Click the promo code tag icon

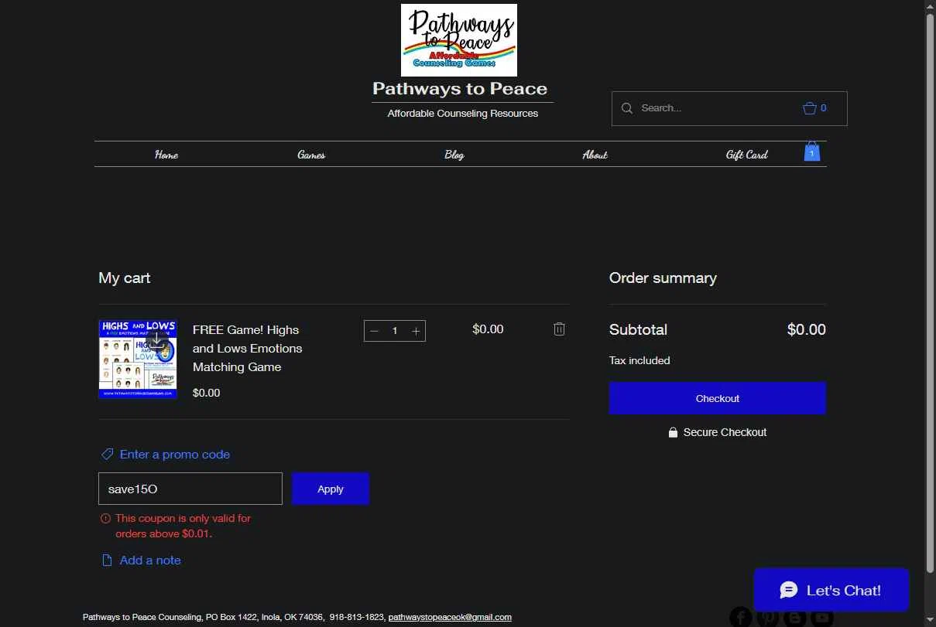(108, 454)
